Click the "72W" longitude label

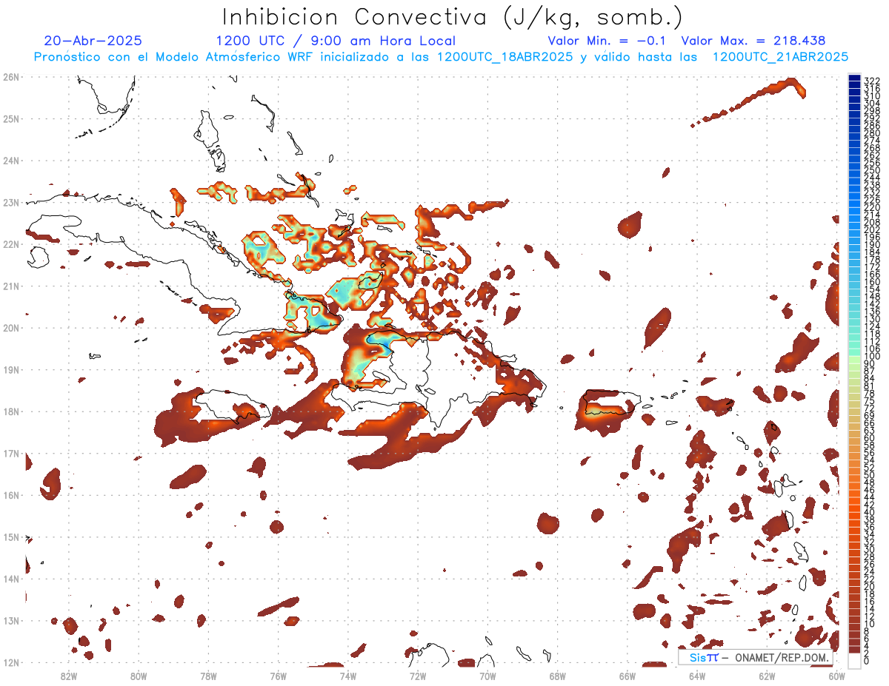click(x=418, y=676)
